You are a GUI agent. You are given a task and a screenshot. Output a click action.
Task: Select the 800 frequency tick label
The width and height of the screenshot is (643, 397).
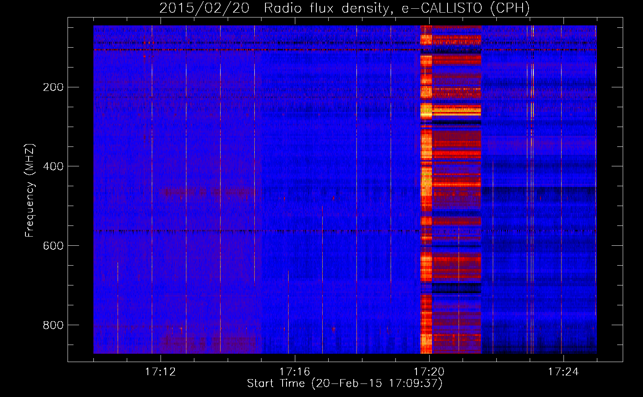pyautogui.click(x=53, y=325)
